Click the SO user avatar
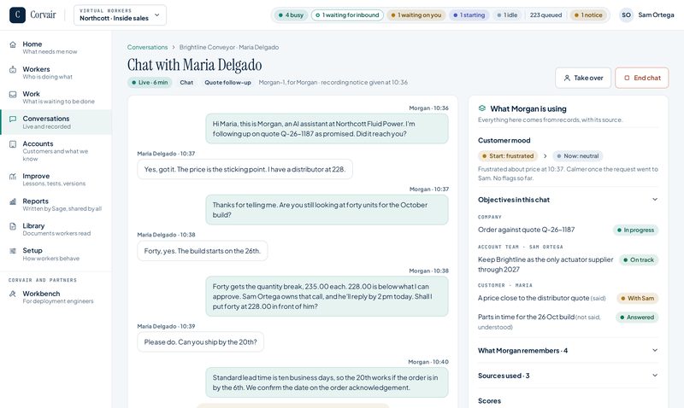This screenshot has height=408, width=684. pos(627,15)
